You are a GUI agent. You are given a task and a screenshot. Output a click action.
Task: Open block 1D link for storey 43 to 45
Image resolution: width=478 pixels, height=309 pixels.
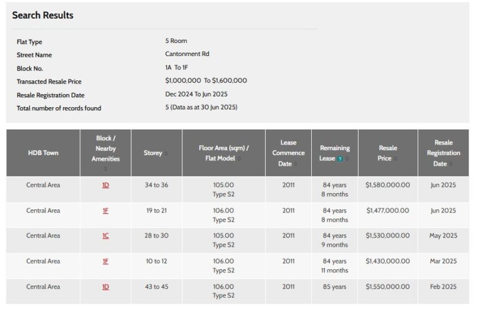coord(105,287)
